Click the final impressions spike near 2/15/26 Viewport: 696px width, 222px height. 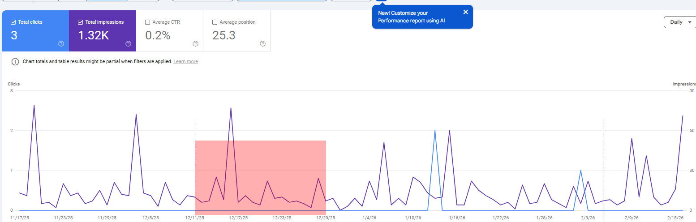(683, 116)
